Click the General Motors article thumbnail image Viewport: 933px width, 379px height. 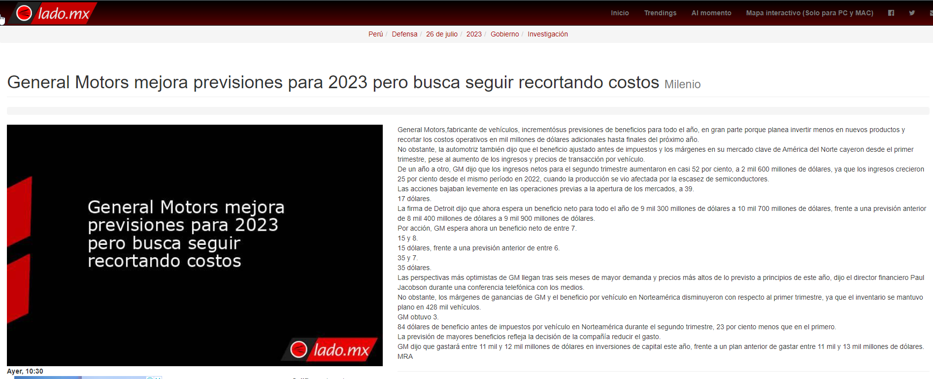pyautogui.click(x=195, y=245)
